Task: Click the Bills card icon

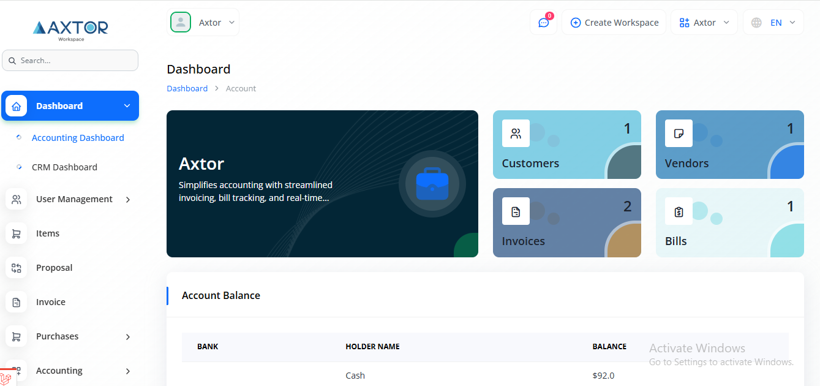Action: pyautogui.click(x=679, y=211)
